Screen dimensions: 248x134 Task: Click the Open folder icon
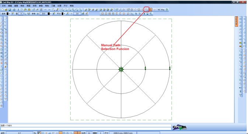[x=6, y=10]
